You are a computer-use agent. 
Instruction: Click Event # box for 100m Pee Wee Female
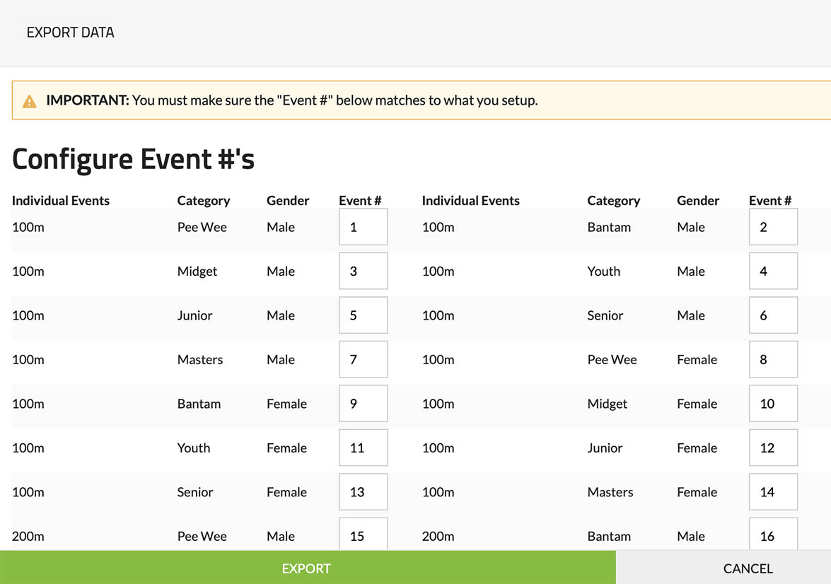coord(773,359)
